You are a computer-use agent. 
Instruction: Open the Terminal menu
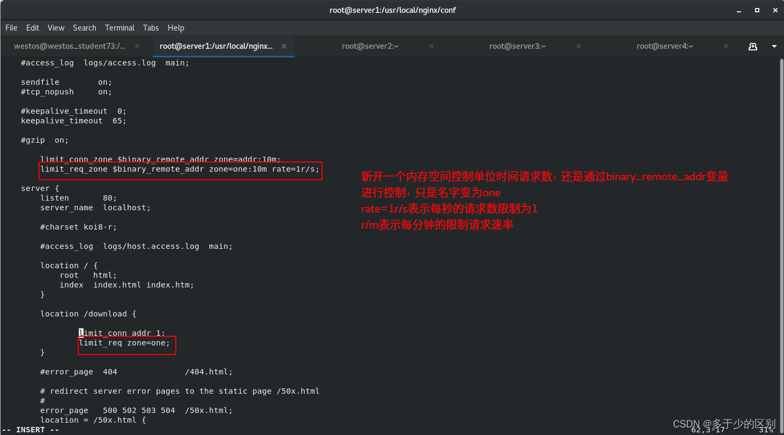tap(120, 28)
